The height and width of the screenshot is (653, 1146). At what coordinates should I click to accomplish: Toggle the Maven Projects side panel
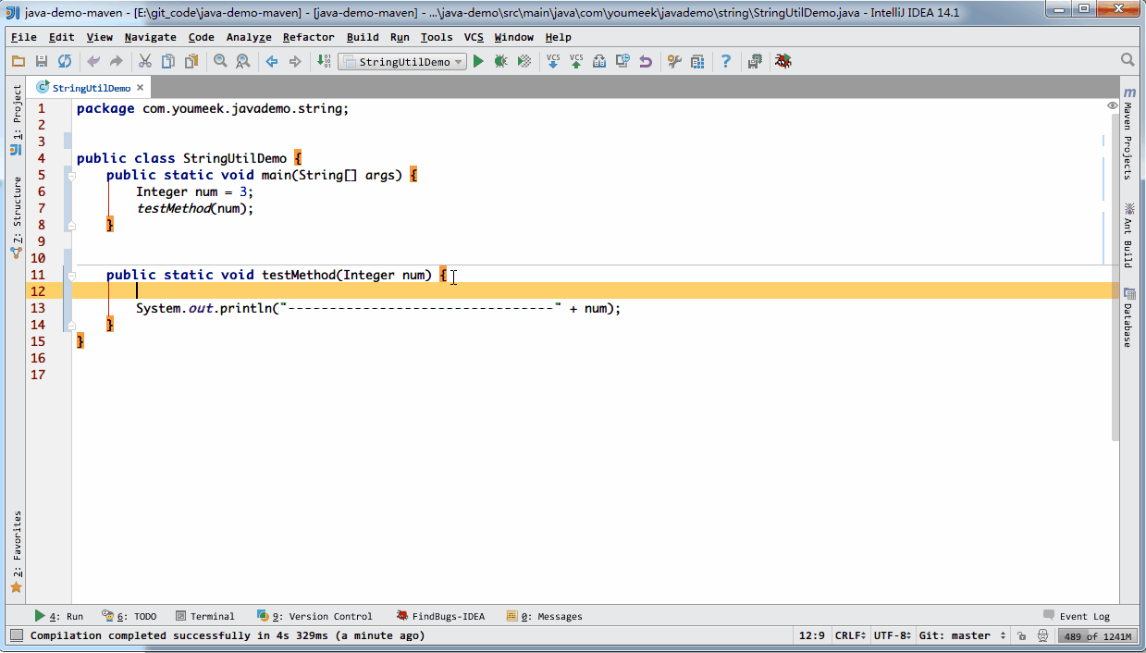coord(1128,129)
